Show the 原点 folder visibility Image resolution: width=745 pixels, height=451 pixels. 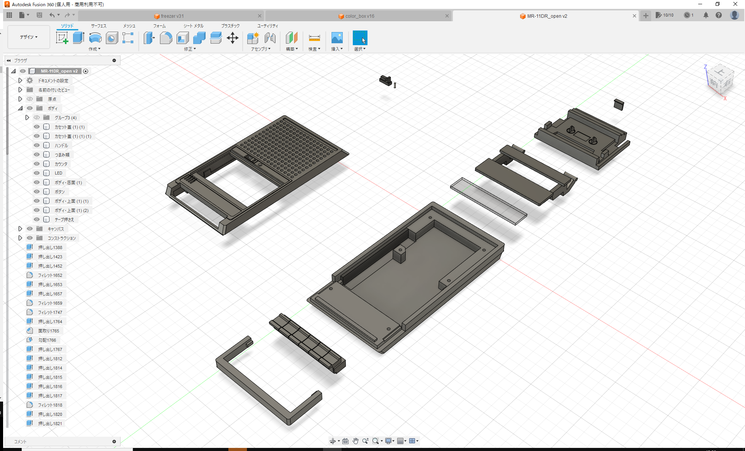29,99
